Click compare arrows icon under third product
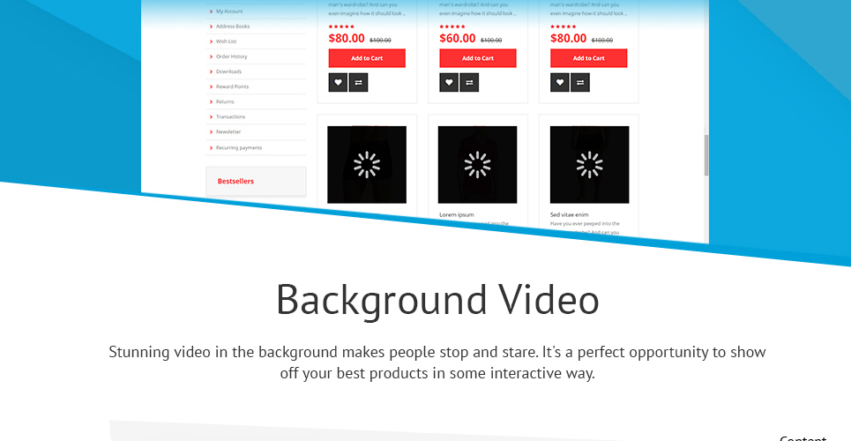This screenshot has height=441, width=851. [580, 83]
